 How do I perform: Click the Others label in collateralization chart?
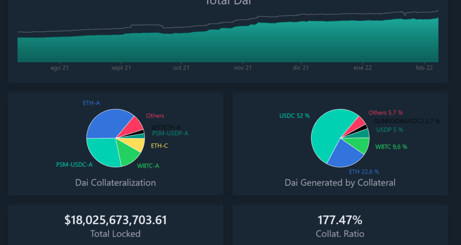click(155, 116)
